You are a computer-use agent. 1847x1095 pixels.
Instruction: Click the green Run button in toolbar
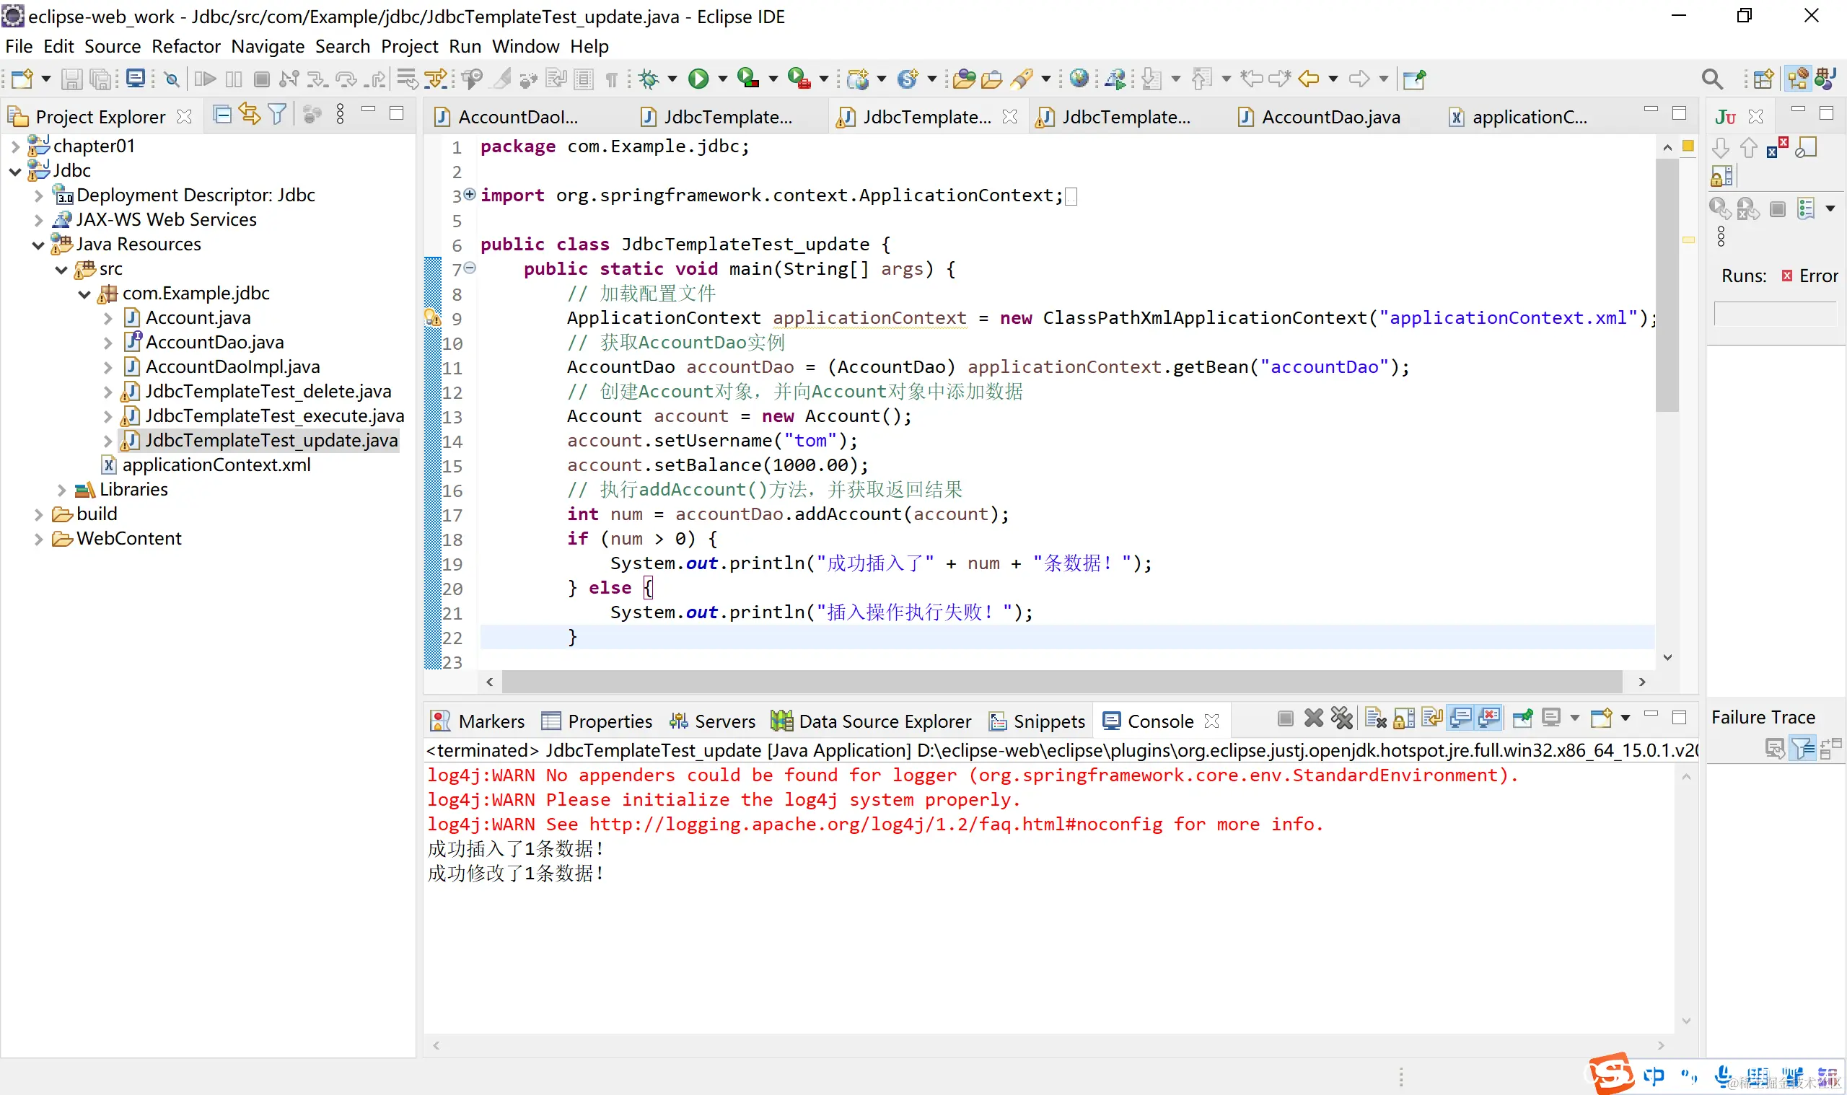point(698,78)
